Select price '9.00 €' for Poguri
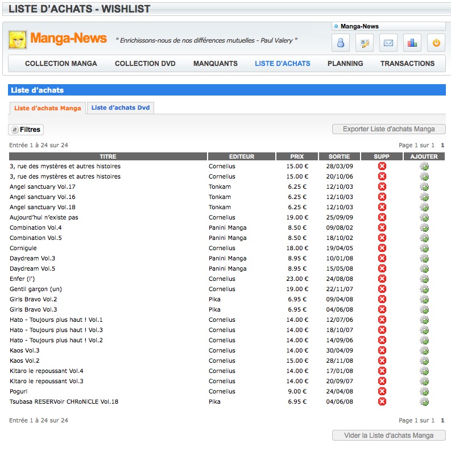Screen dimensions: 451x456 pyautogui.click(x=297, y=391)
